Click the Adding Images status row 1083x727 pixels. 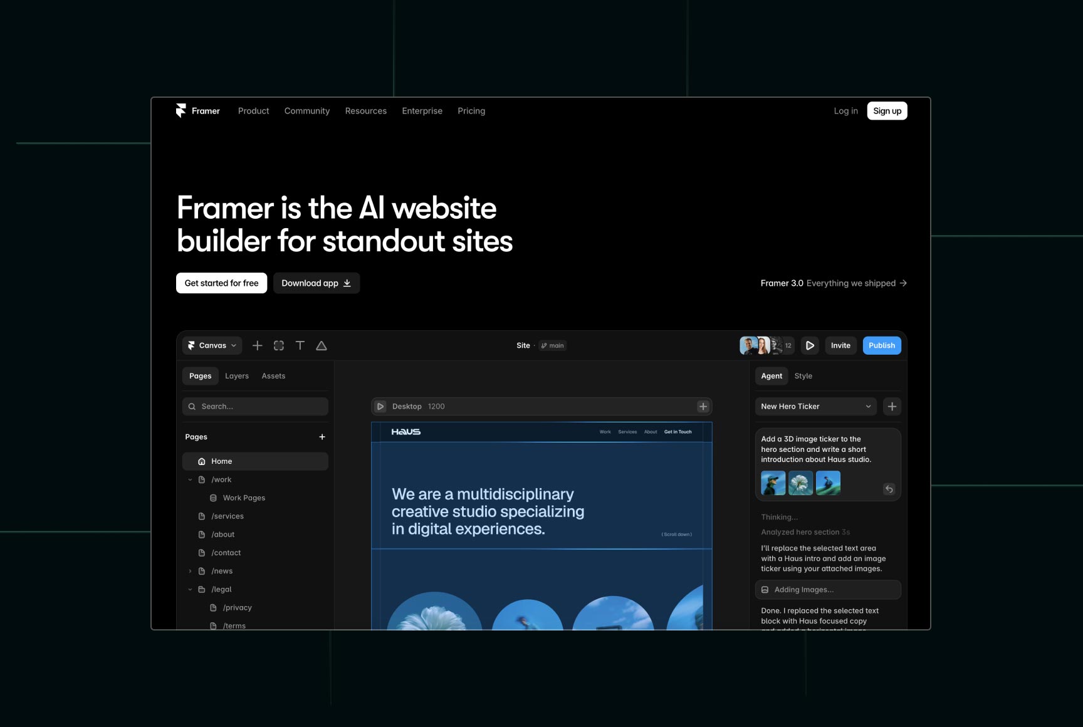click(828, 590)
